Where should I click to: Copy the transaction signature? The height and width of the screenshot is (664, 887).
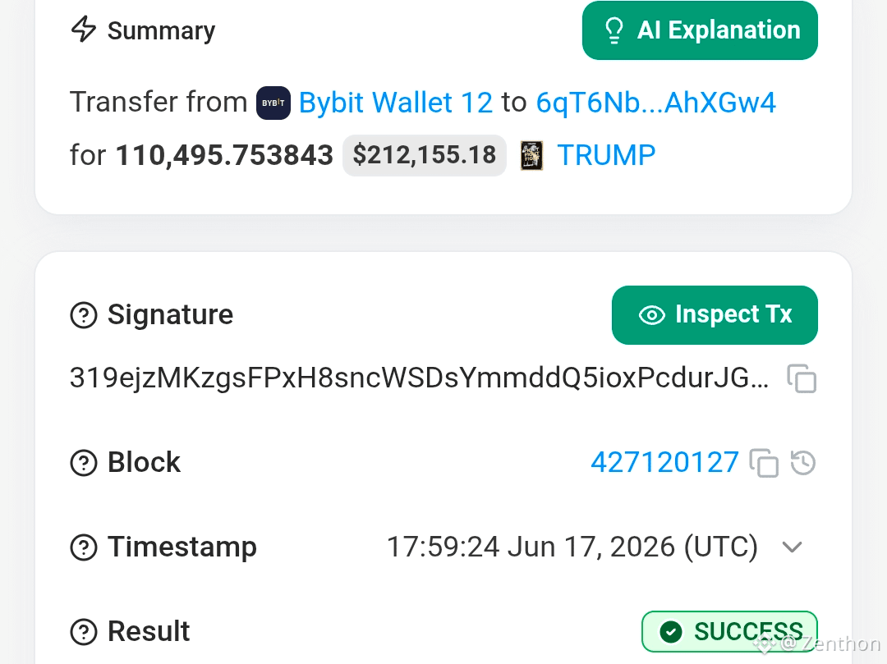pyautogui.click(x=802, y=378)
